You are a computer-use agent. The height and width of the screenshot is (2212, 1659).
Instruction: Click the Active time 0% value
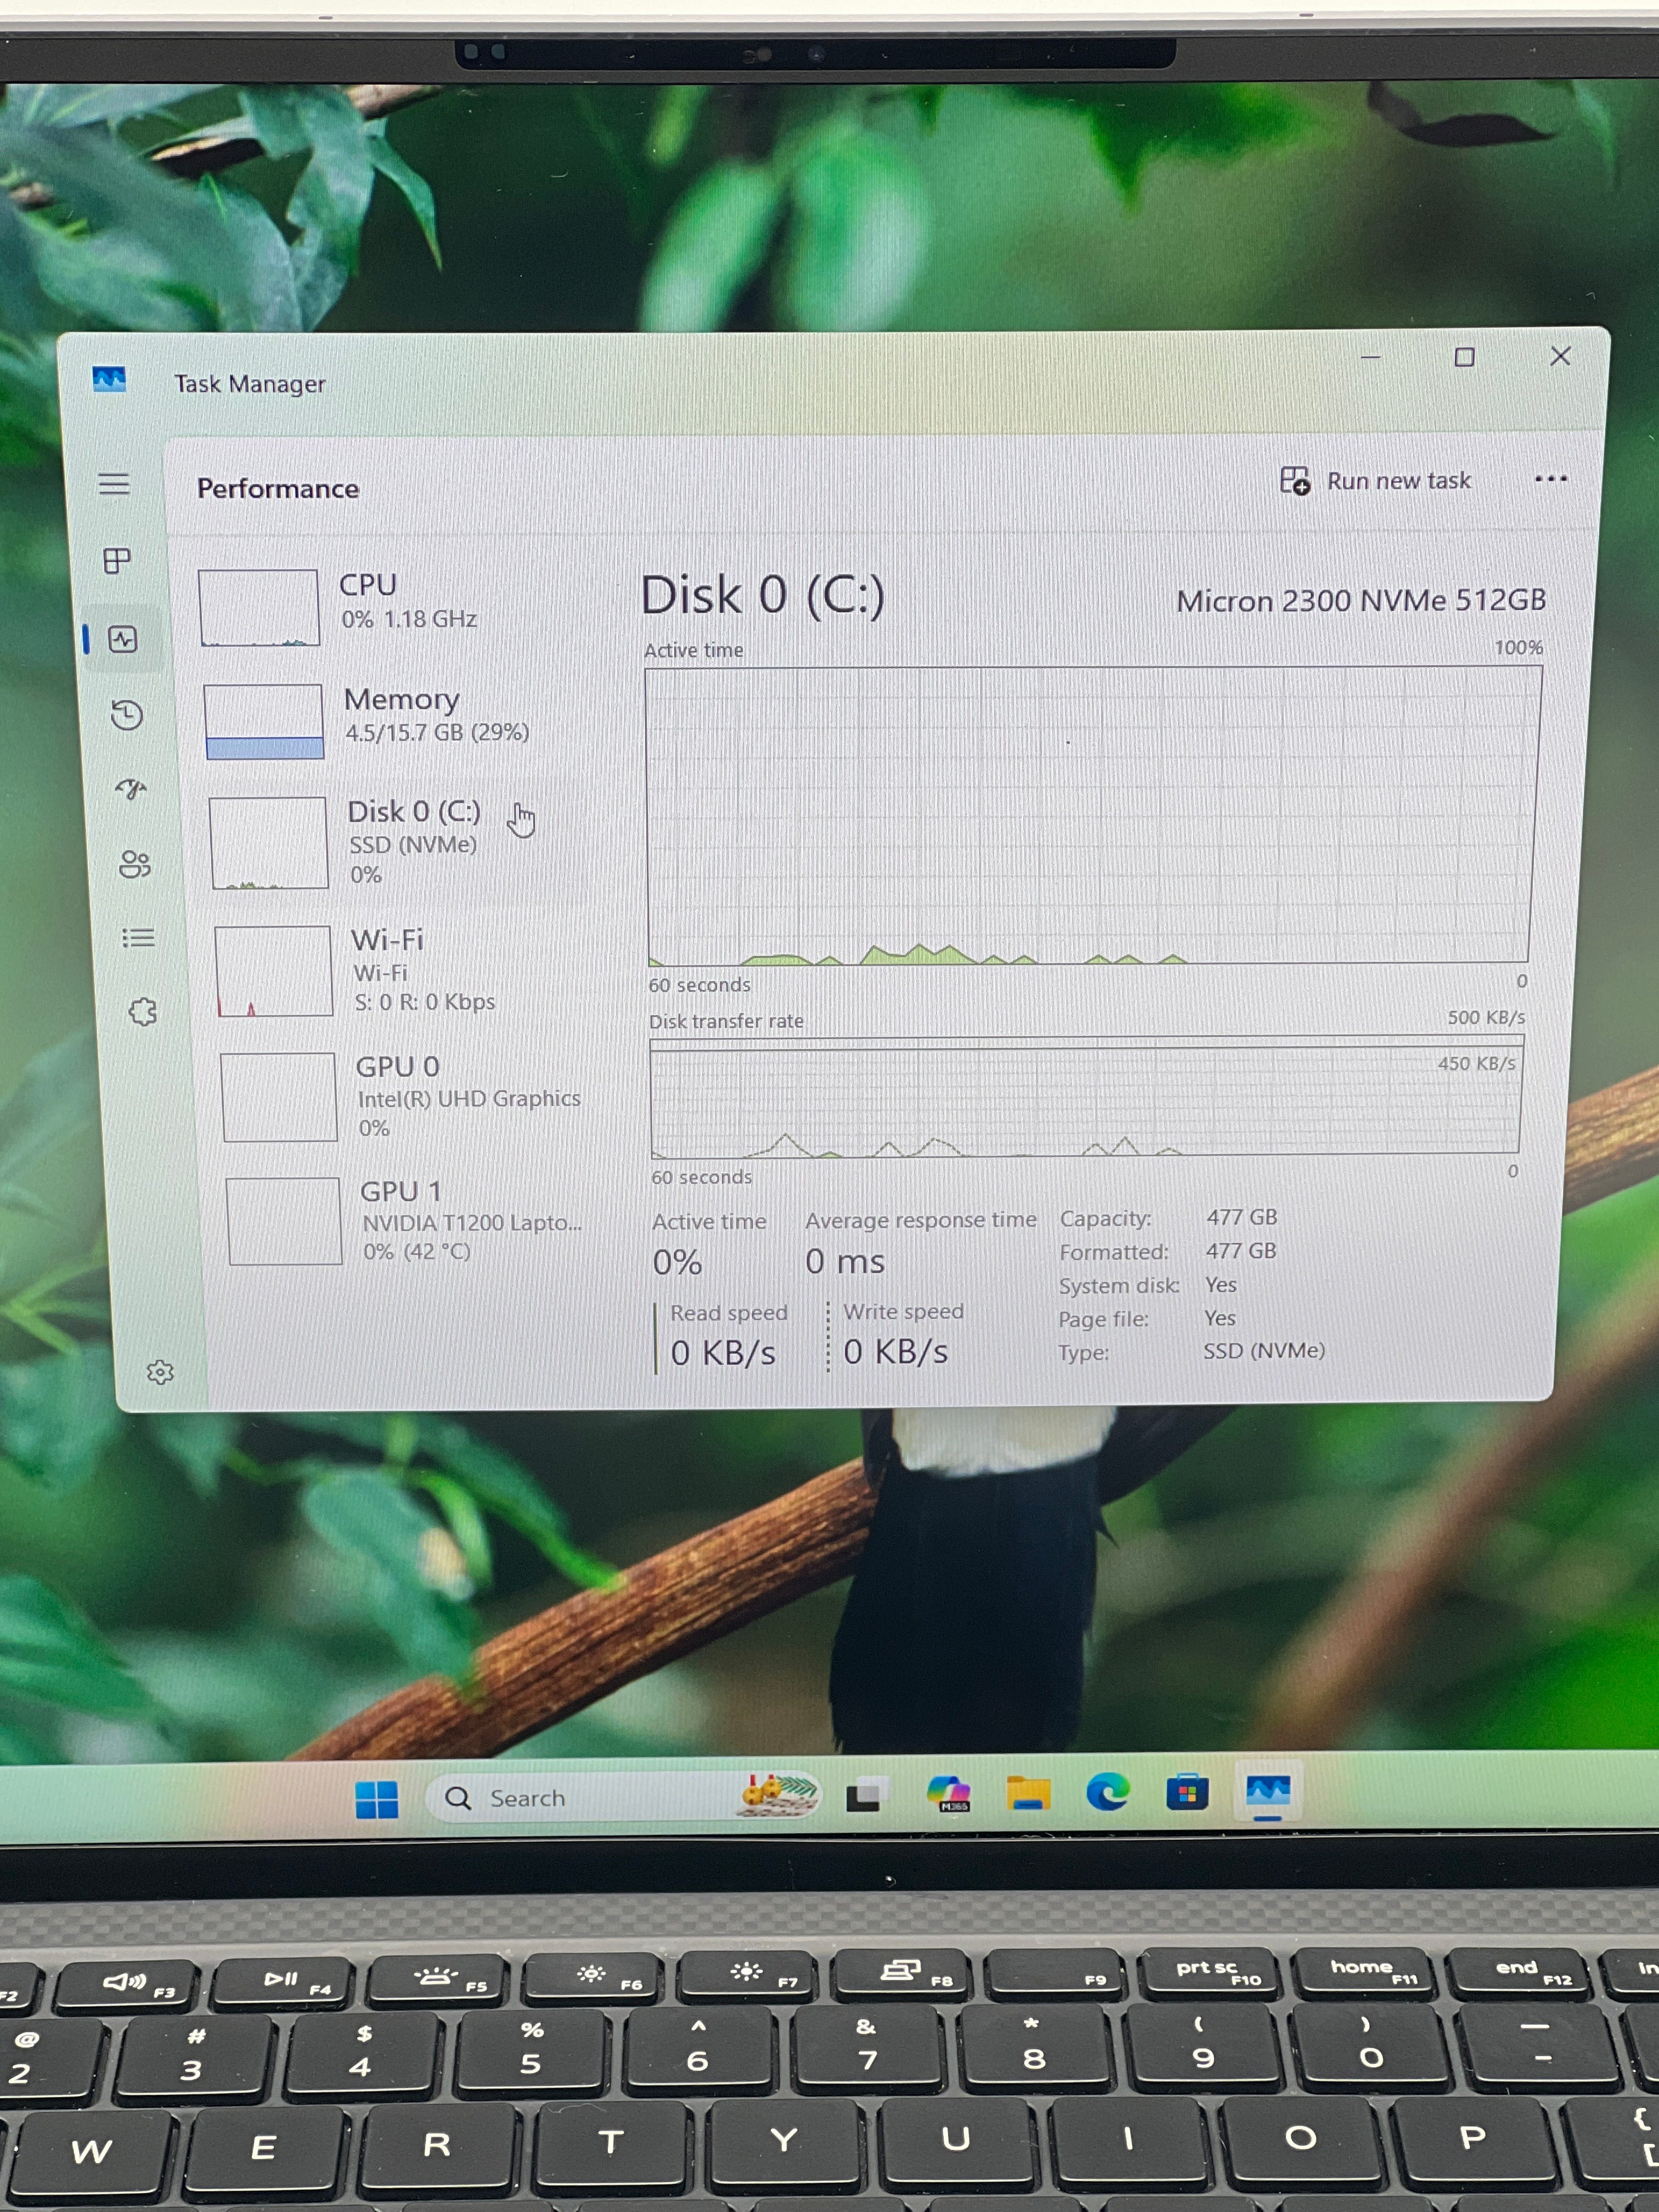(x=677, y=1263)
